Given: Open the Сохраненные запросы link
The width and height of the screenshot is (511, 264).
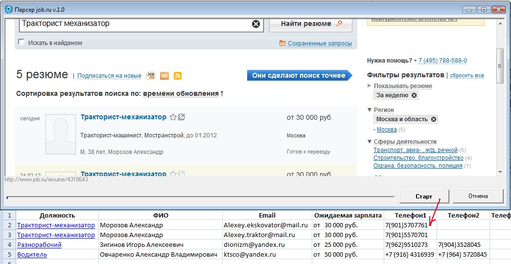Looking at the screenshot, I should click(x=320, y=44).
